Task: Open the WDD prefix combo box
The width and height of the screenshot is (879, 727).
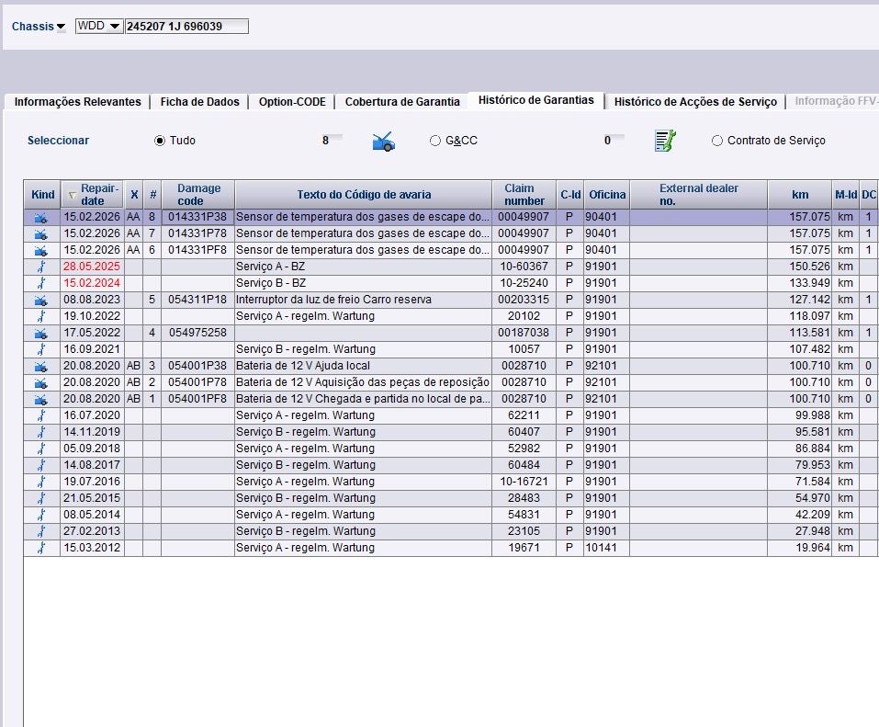Action: tap(99, 27)
